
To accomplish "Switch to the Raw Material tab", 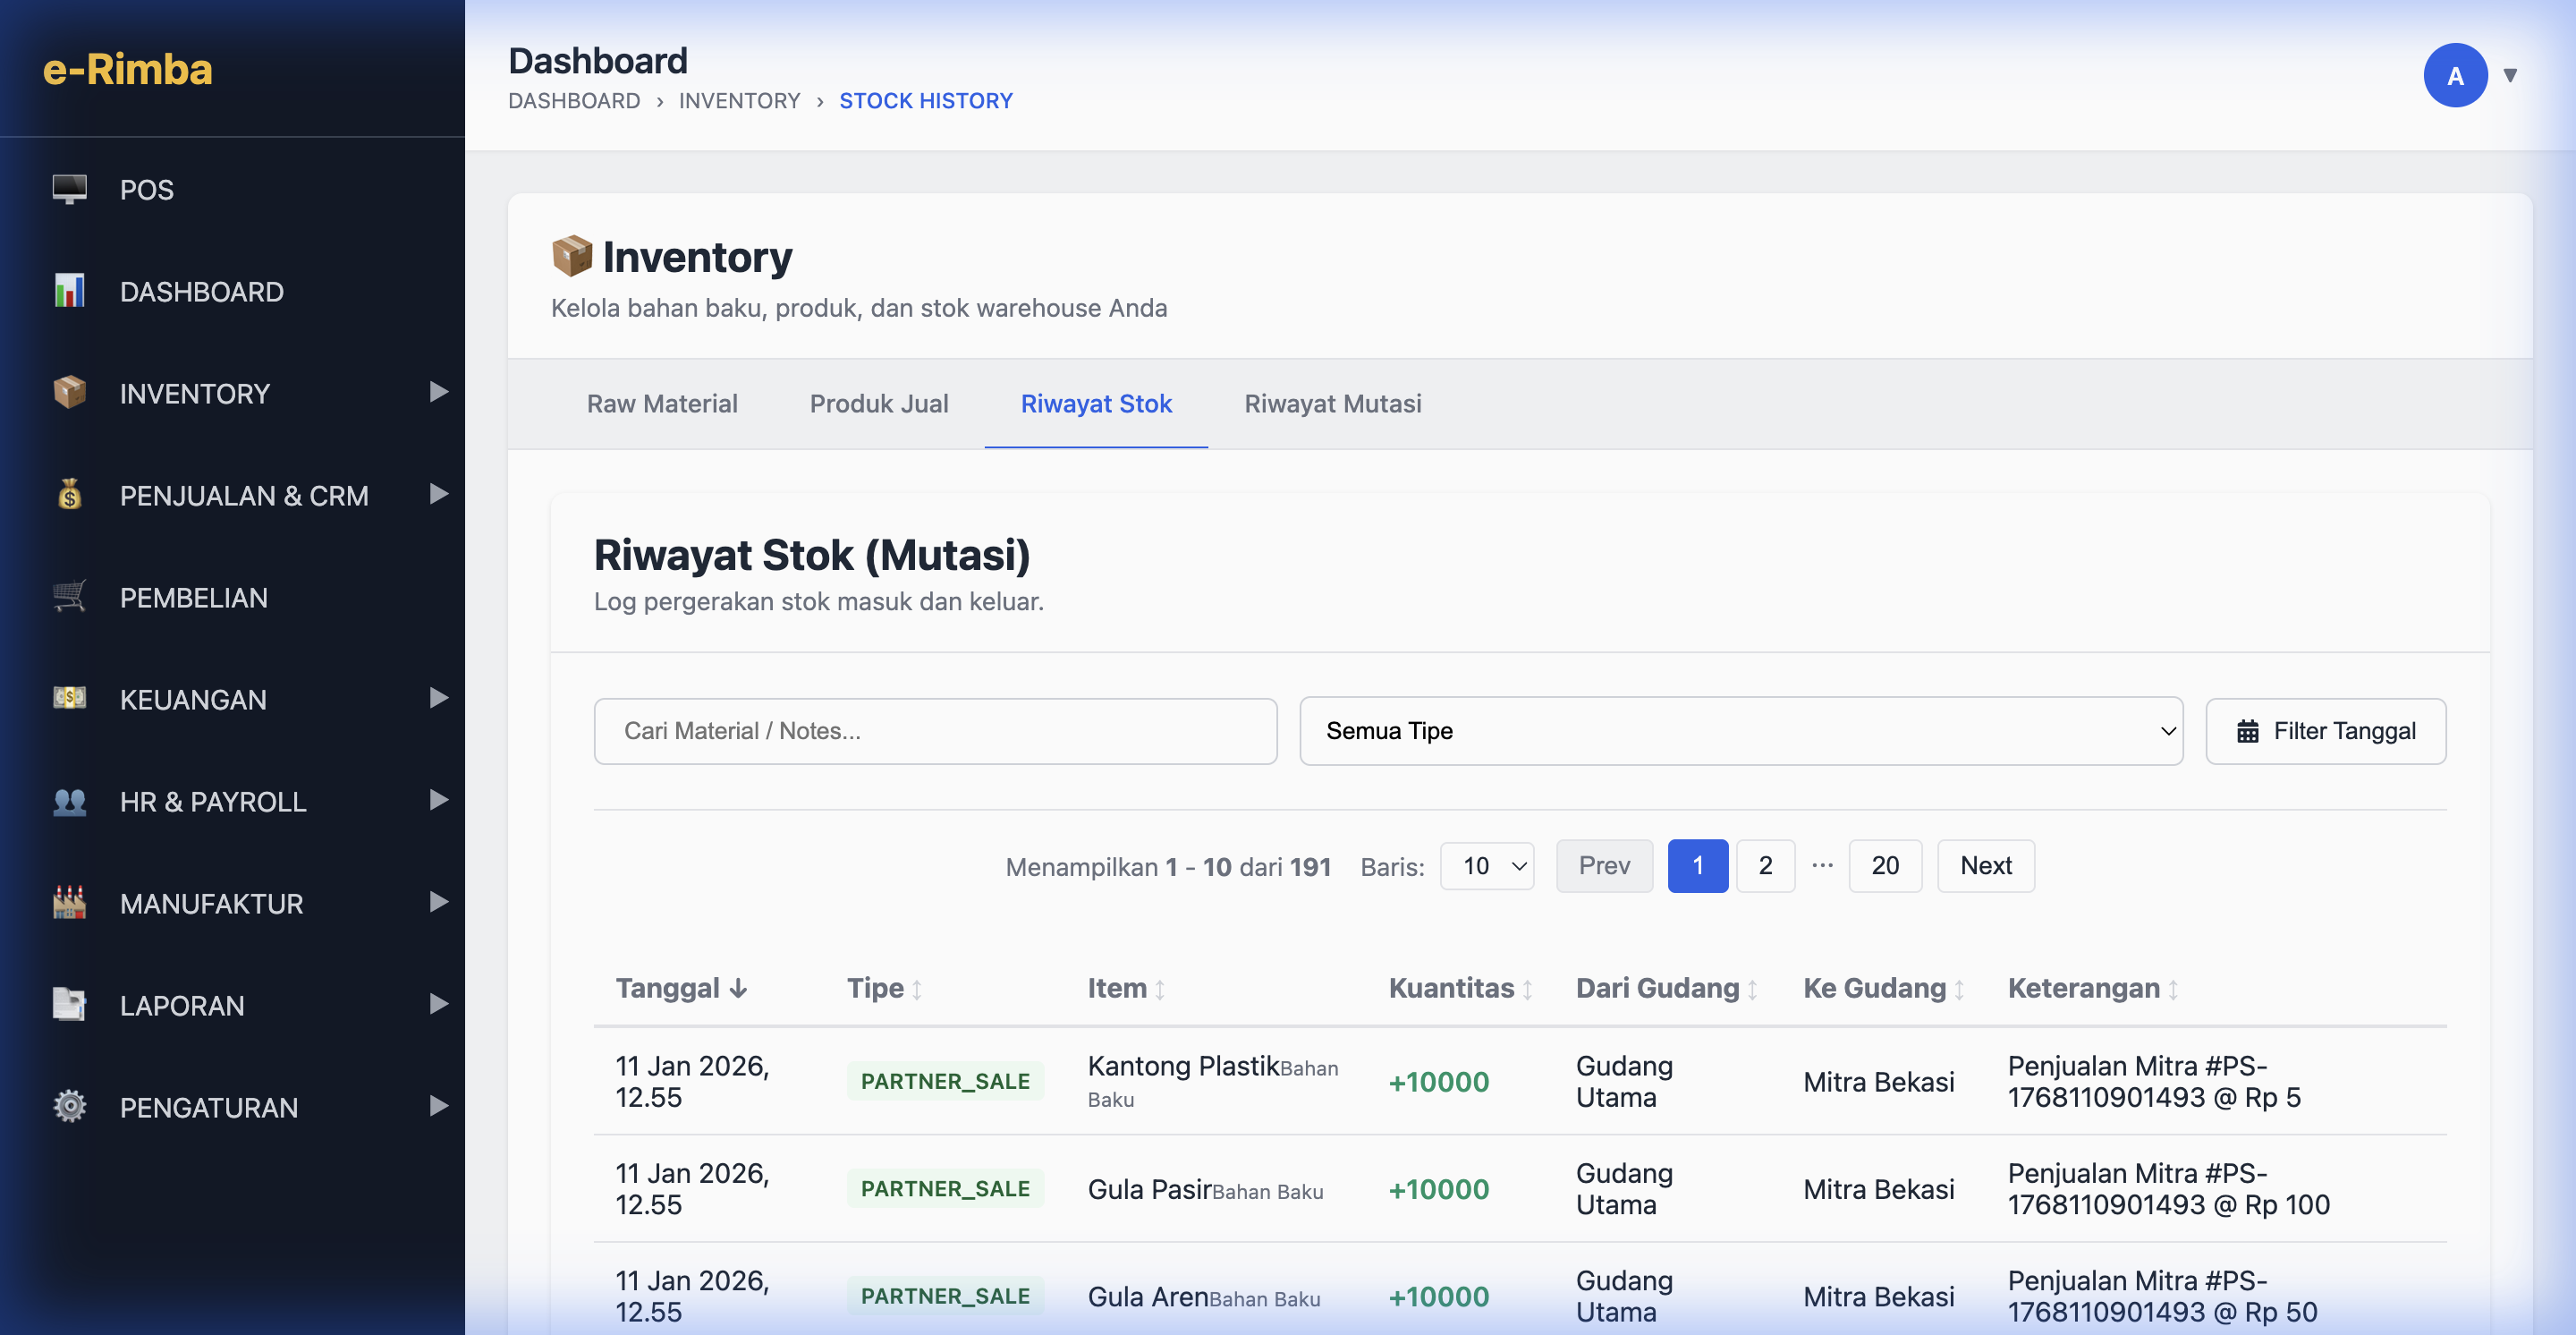I will coord(662,404).
